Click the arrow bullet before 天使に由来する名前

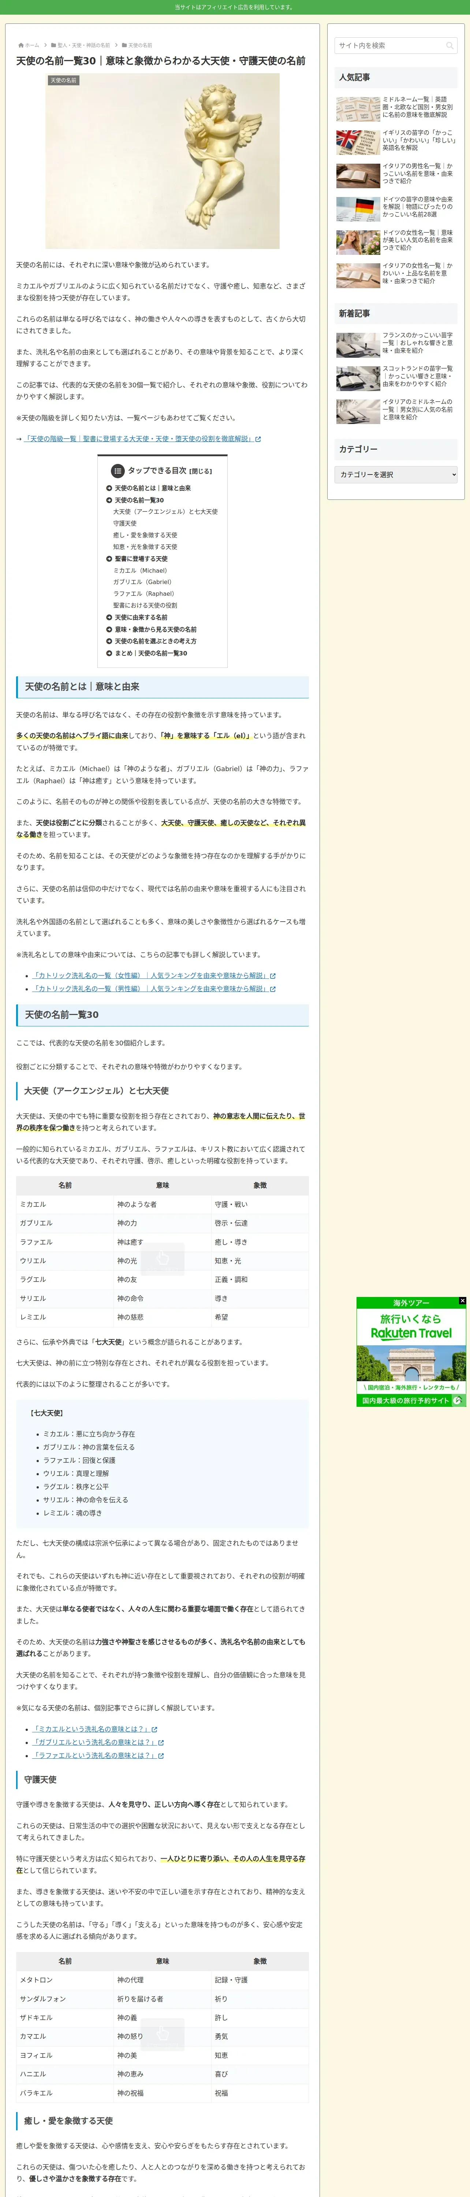pyautogui.click(x=109, y=617)
